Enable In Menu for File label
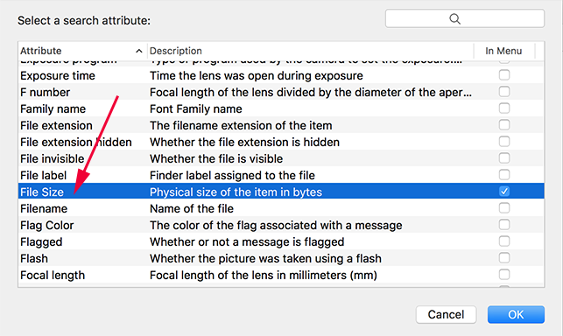This screenshot has height=336, width=563. tap(504, 174)
